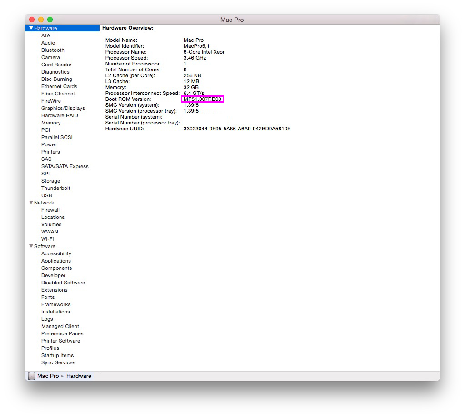The image size is (465, 417).
Task: Click Mac Pro text in path bar
Action: click(x=48, y=376)
